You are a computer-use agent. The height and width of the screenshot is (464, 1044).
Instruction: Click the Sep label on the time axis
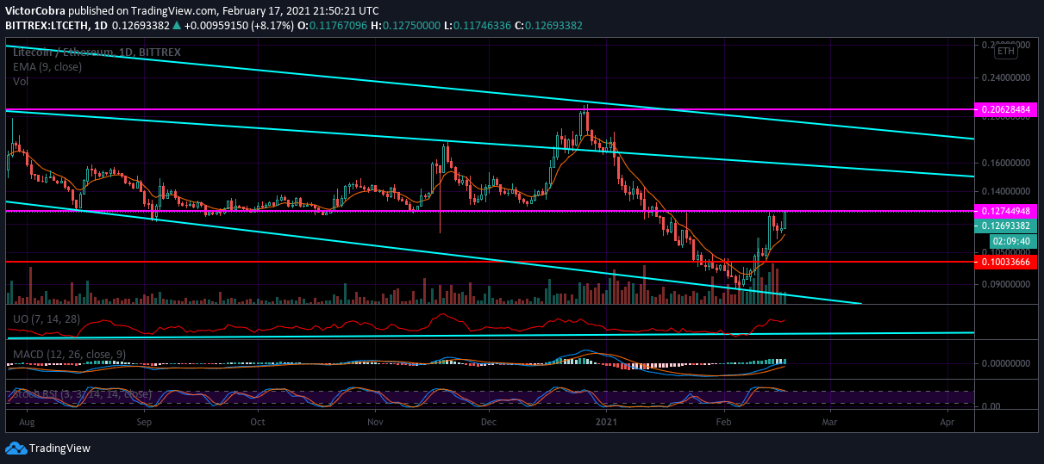tap(144, 423)
